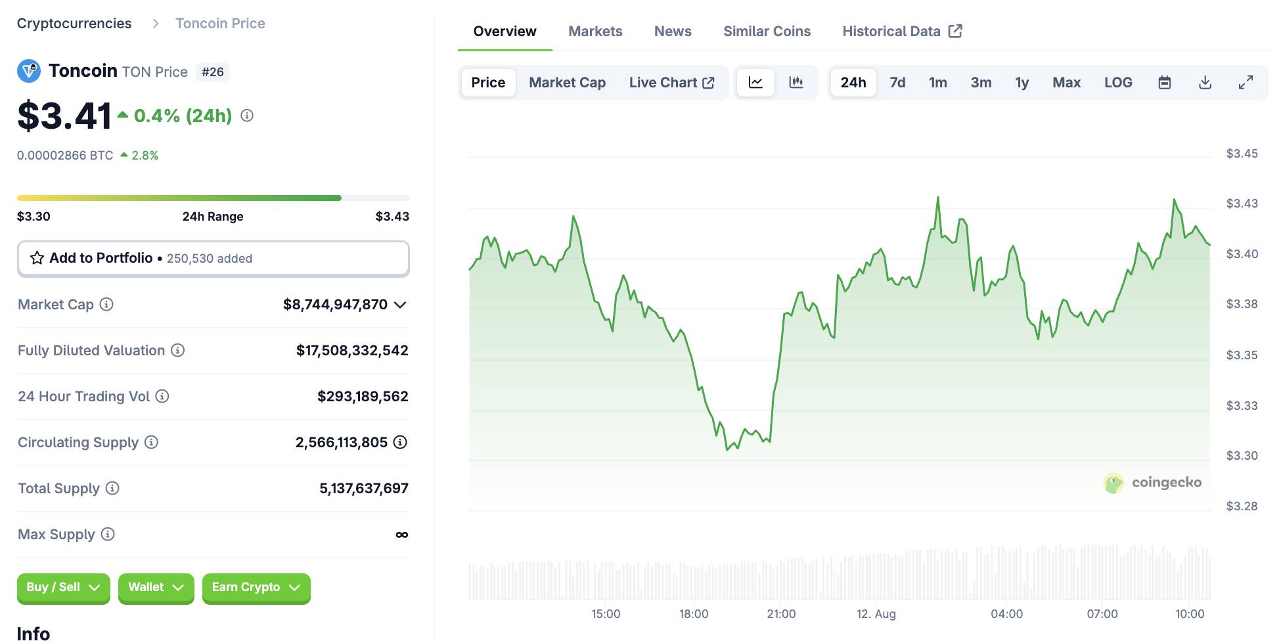1281x641 pixels.
Task: Open Live Chart link
Action: (x=671, y=83)
